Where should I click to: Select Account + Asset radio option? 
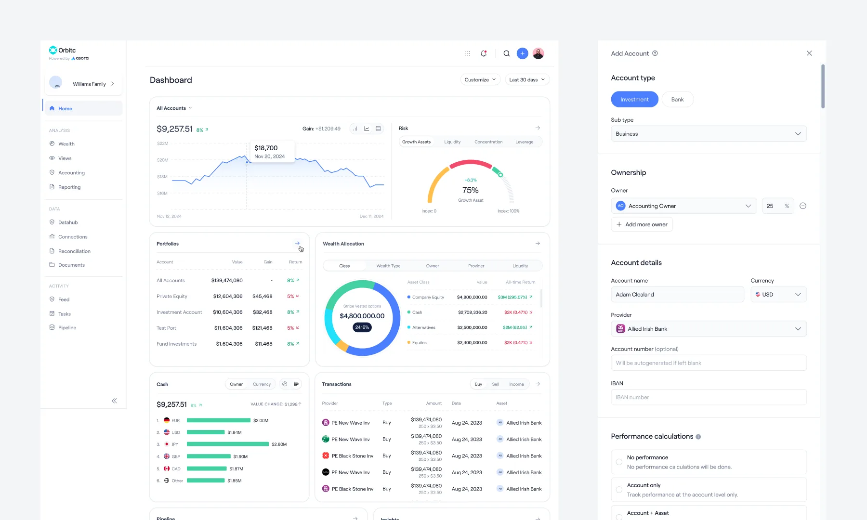tap(619, 517)
